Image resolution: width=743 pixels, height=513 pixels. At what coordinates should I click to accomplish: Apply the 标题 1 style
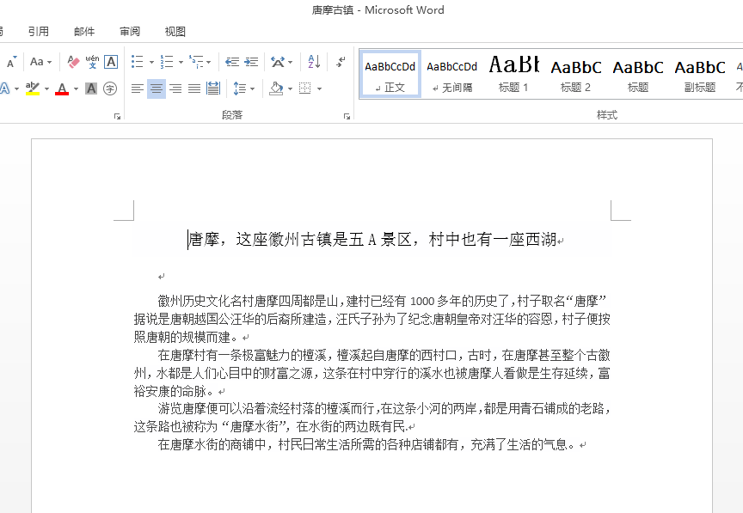(x=513, y=73)
